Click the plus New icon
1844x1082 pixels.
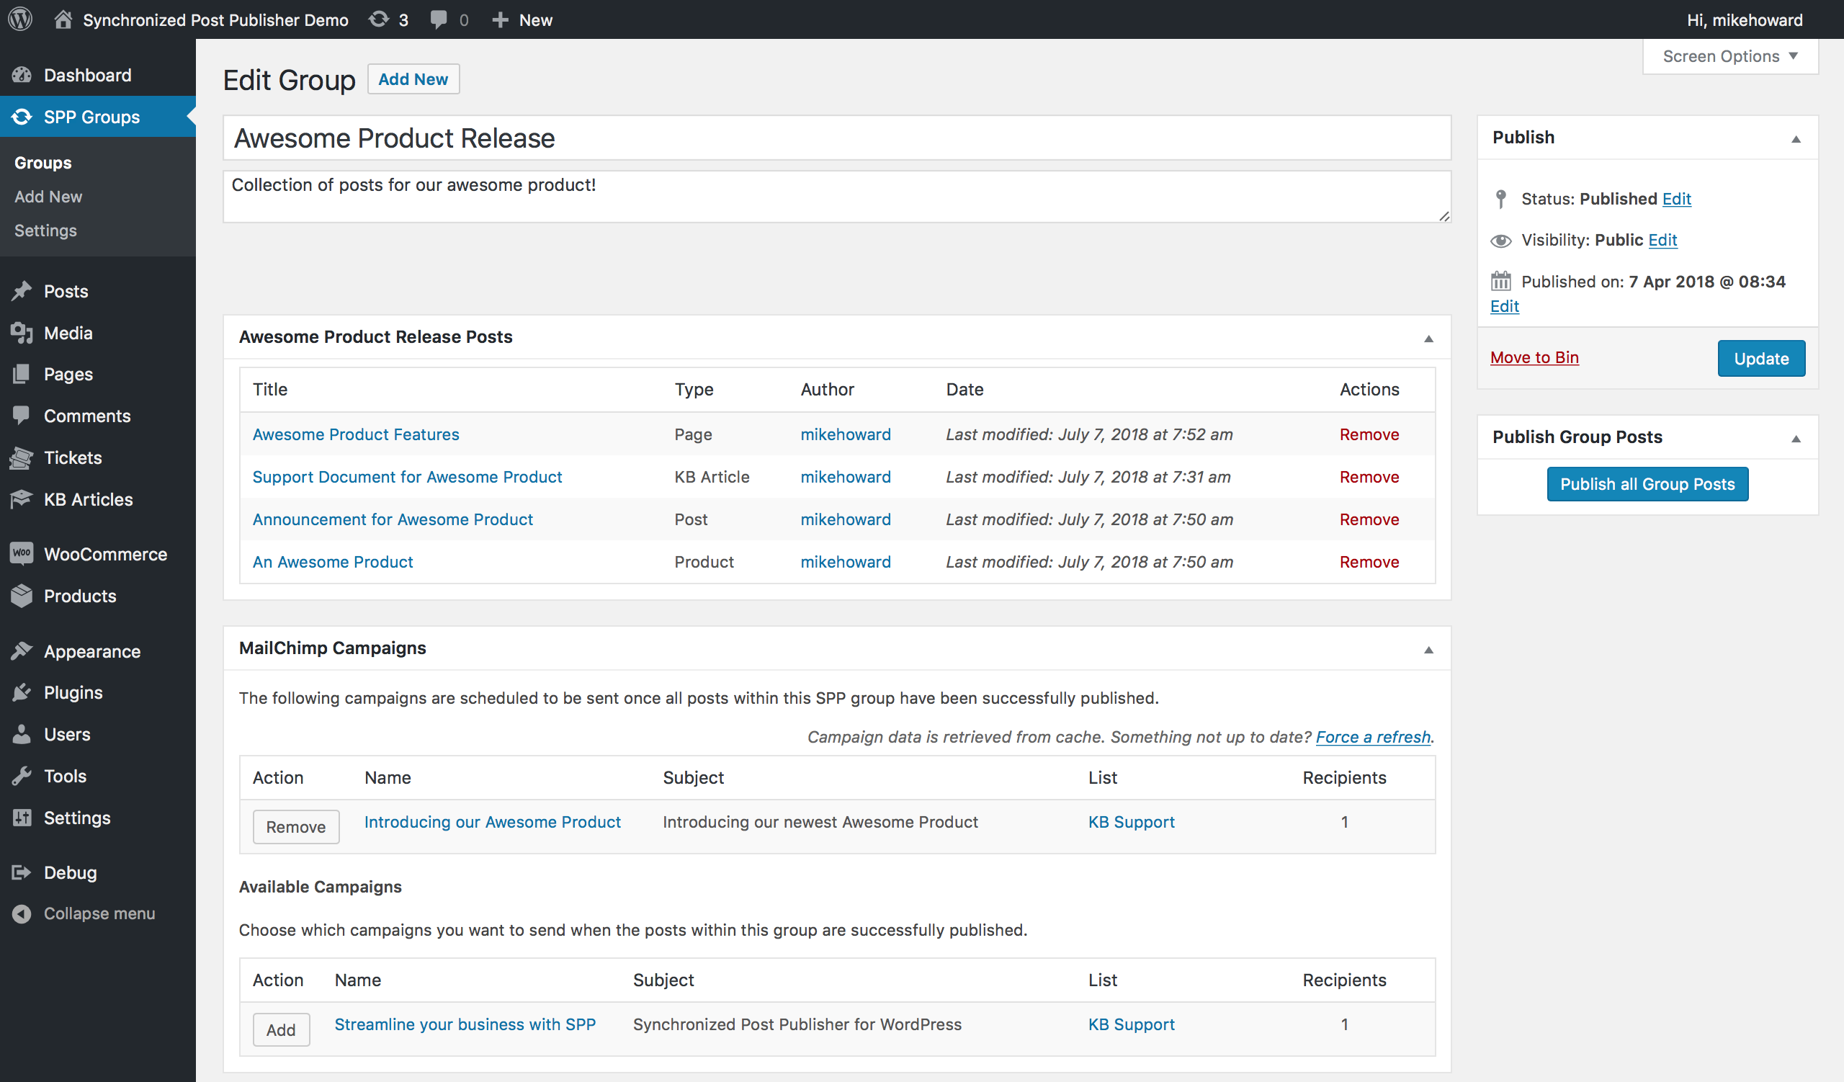[500, 19]
